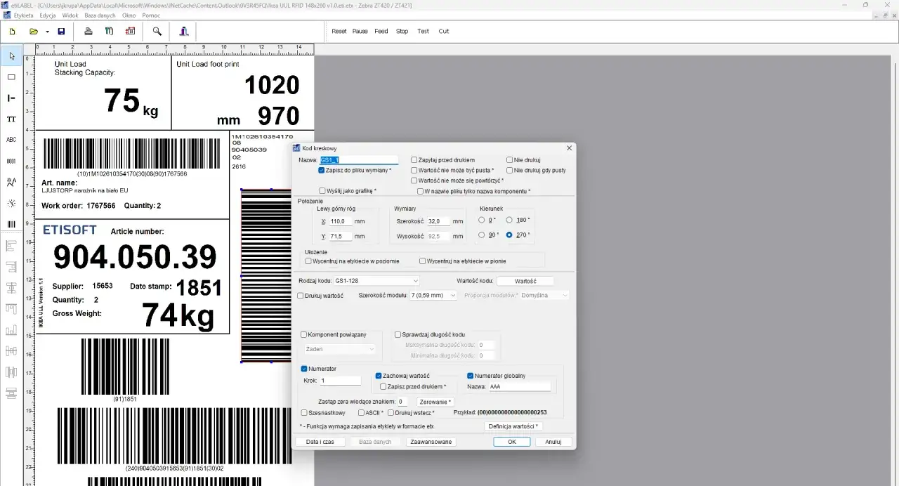Viewport: 899px width, 486px height.
Task: Click the Definicja wartości button
Action: 513,426
